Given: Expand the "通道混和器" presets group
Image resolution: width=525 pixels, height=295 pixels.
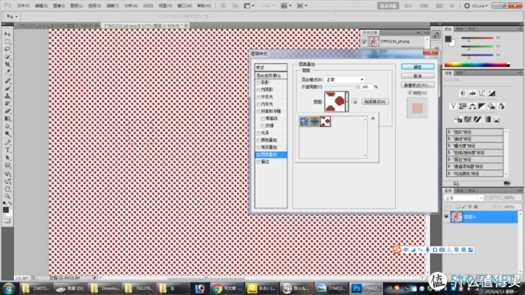Looking at the screenshot, I should tap(449, 166).
